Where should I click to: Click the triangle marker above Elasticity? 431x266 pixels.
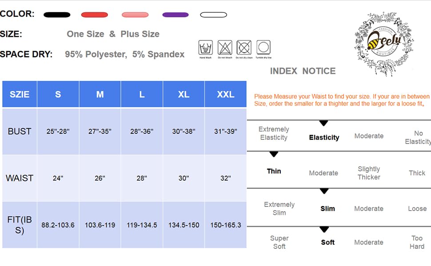(x=323, y=123)
